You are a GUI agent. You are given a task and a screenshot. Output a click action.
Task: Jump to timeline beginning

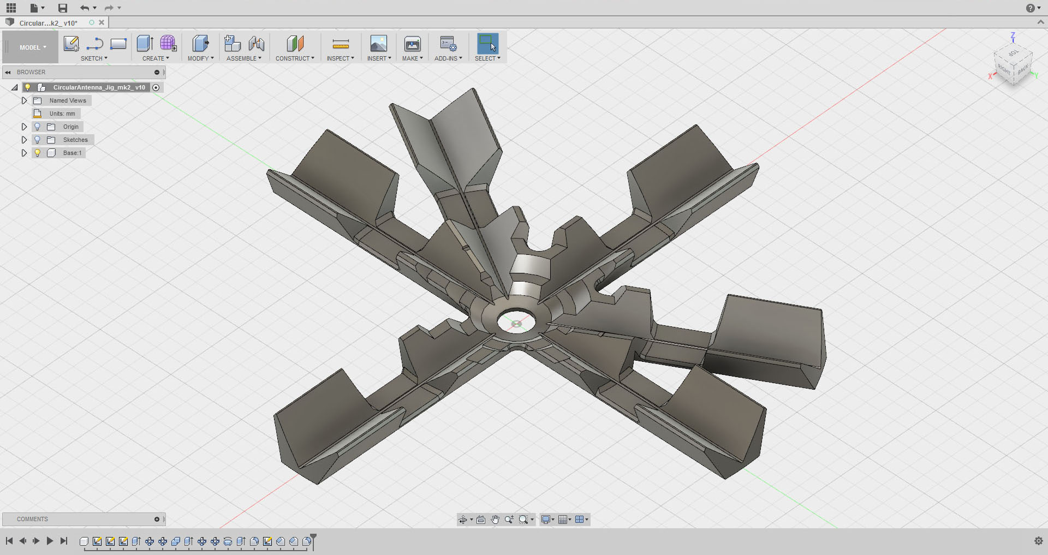click(x=9, y=541)
